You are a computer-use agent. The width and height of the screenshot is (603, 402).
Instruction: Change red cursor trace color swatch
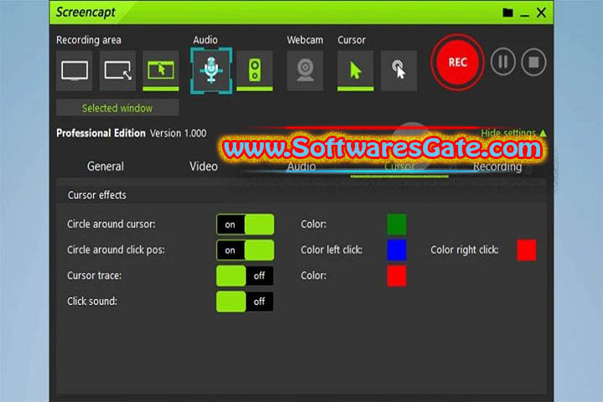(x=396, y=276)
